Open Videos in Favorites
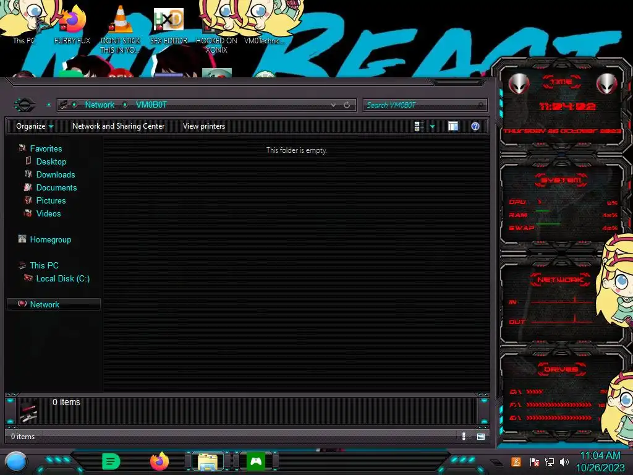633x475 pixels. [x=48, y=213]
